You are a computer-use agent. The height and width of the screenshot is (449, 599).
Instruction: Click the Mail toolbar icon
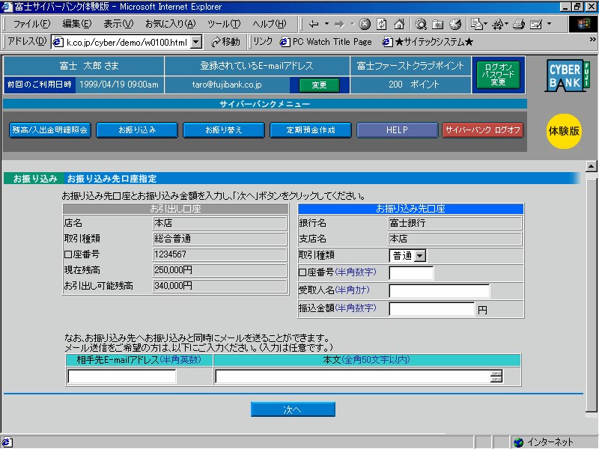click(x=476, y=24)
